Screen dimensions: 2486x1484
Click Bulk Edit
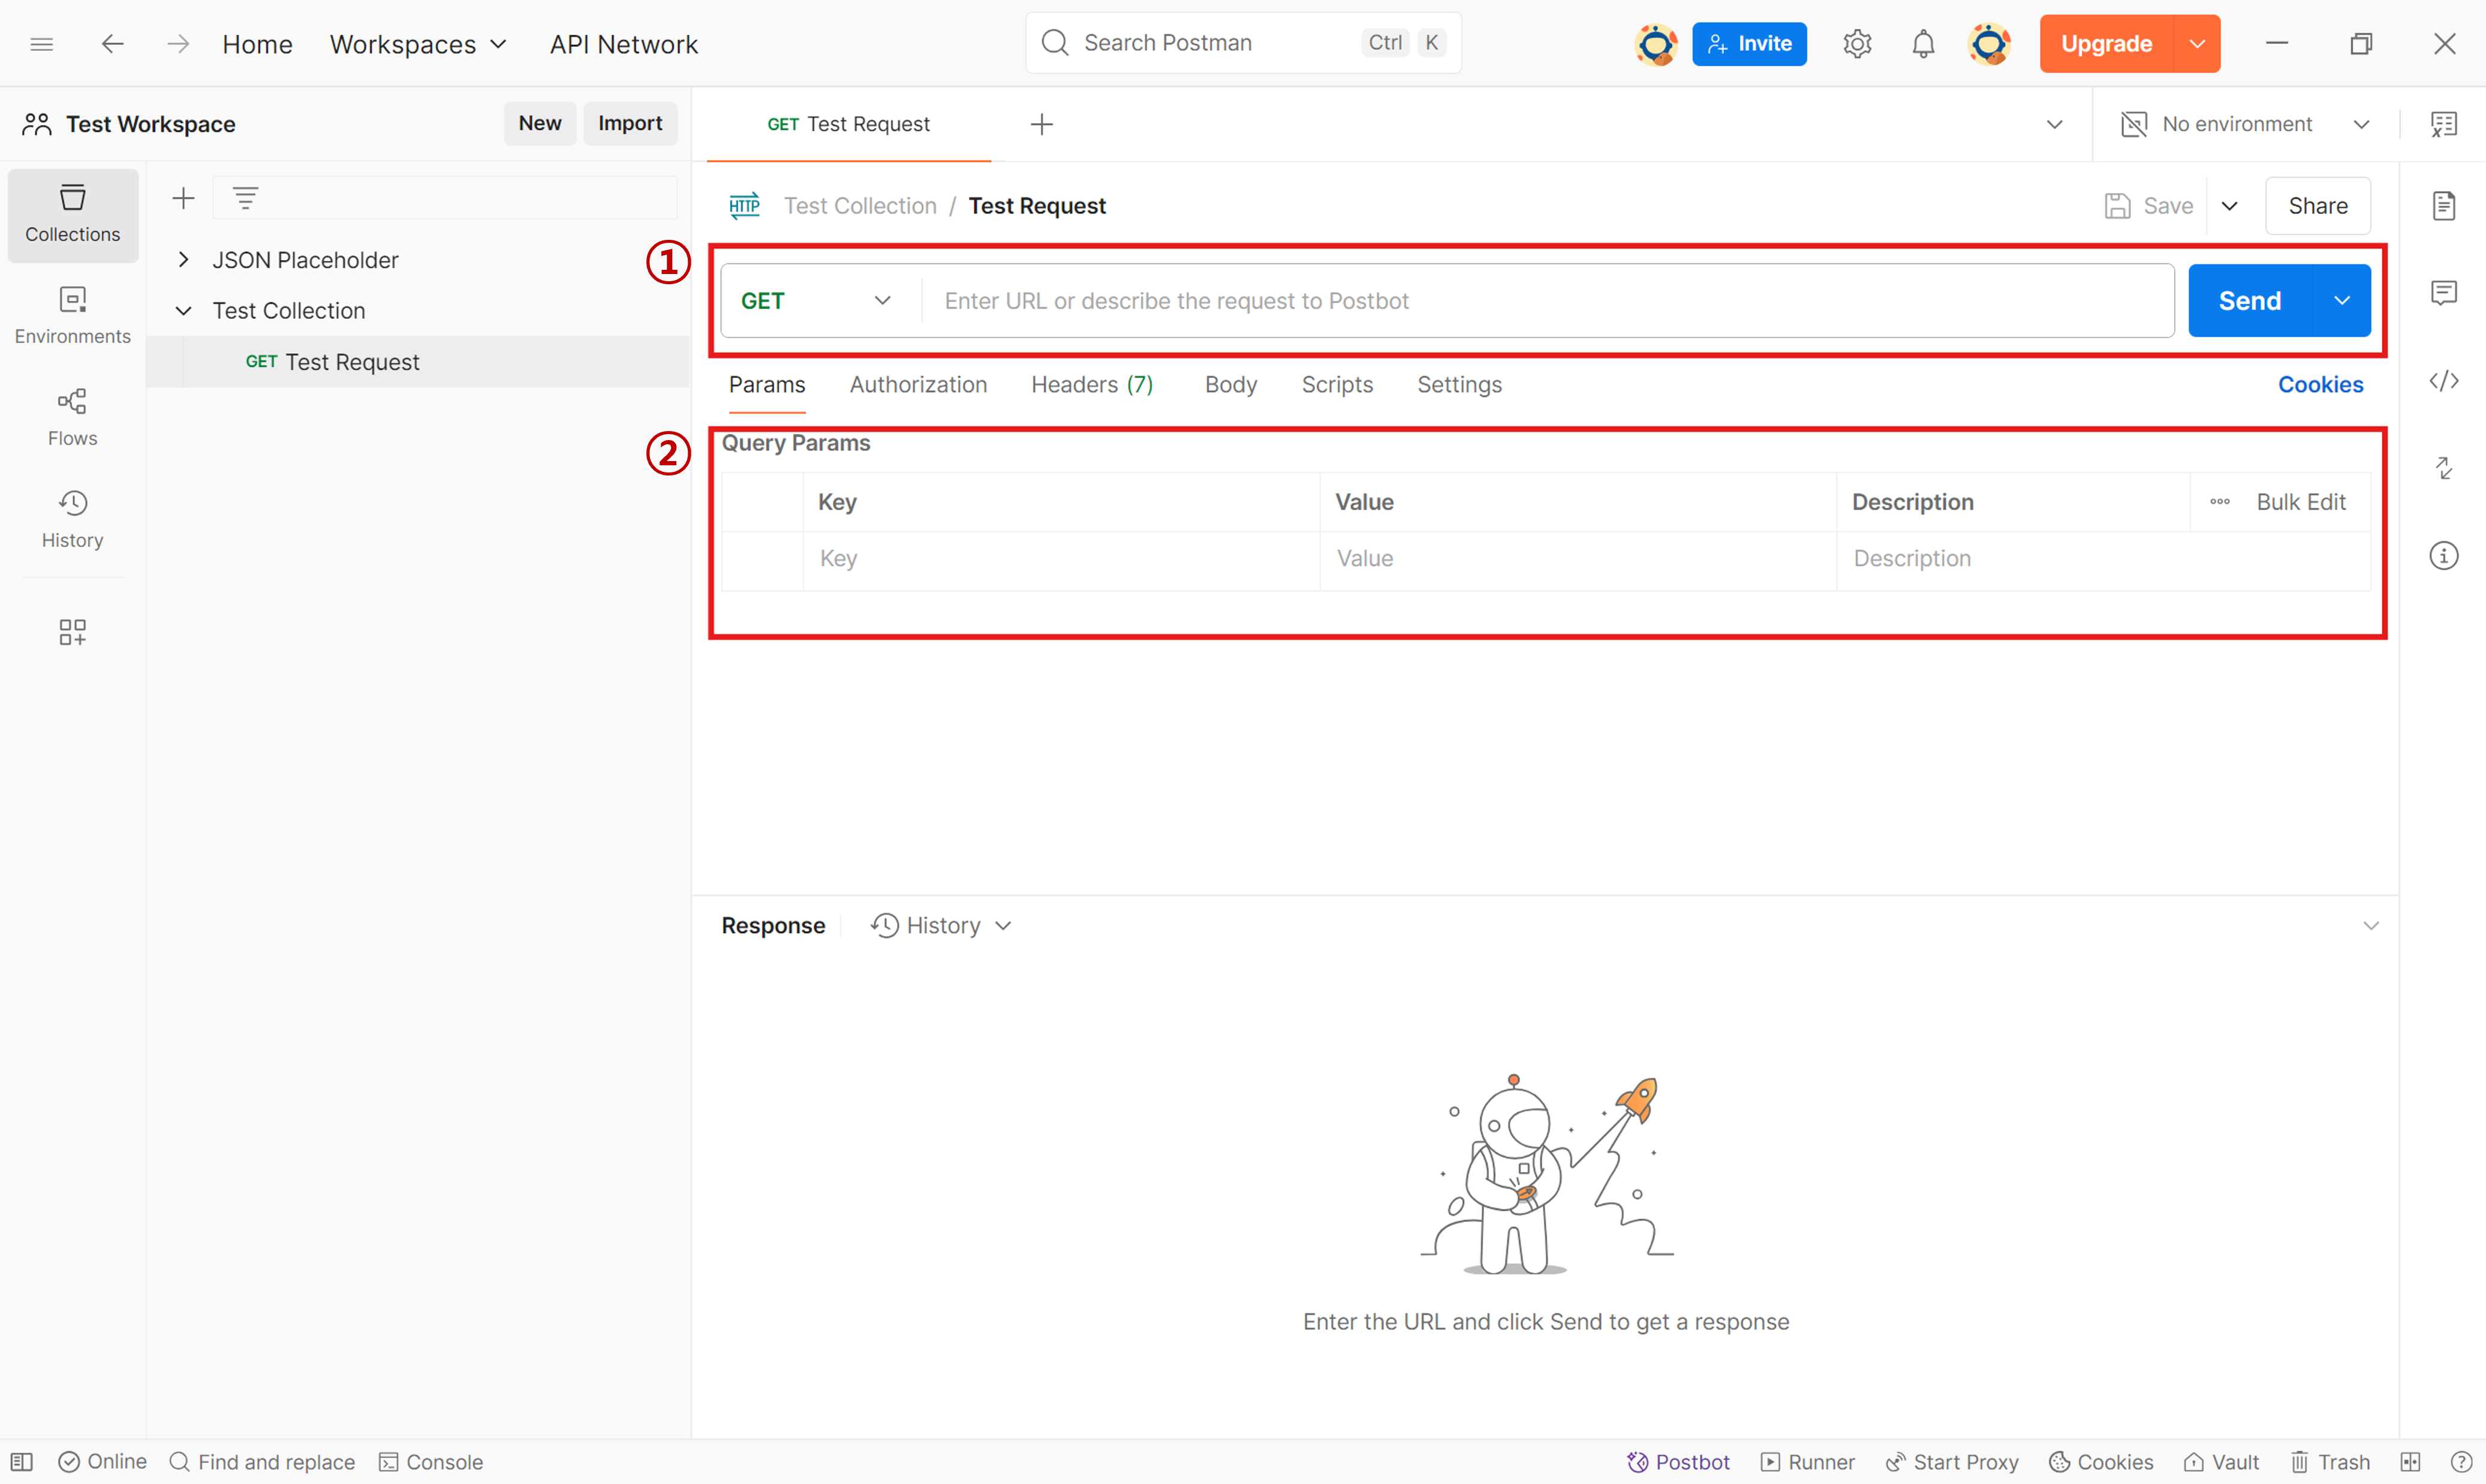click(2300, 502)
